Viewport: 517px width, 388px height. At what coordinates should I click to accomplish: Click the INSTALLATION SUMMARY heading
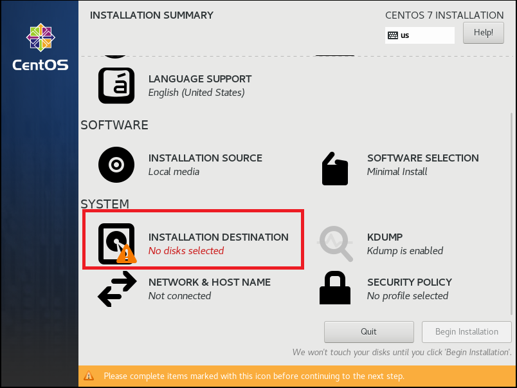click(x=152, y=15)
